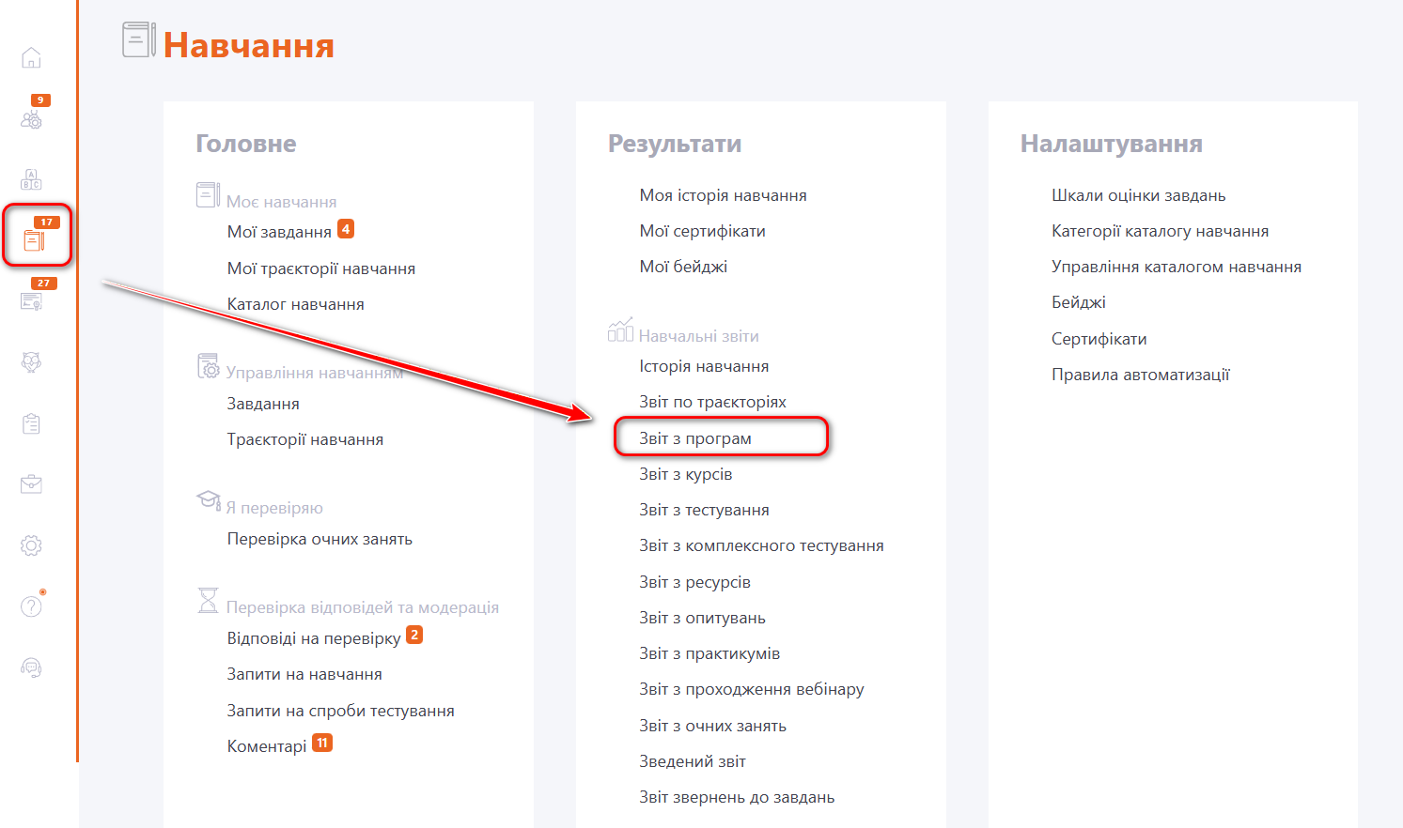1403x828 pixels.
Task: Click the help question mark icon
Action: coord(31,606)
